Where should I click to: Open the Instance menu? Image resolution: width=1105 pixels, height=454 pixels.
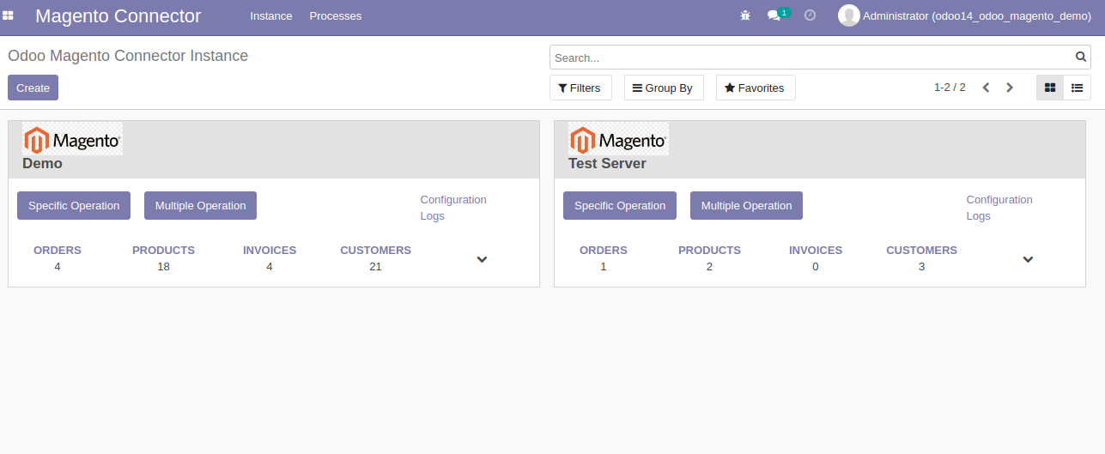coord(271,16)
